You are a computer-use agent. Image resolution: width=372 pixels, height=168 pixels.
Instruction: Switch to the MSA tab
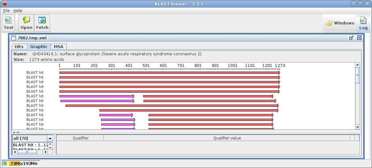(x=59, y=46)
